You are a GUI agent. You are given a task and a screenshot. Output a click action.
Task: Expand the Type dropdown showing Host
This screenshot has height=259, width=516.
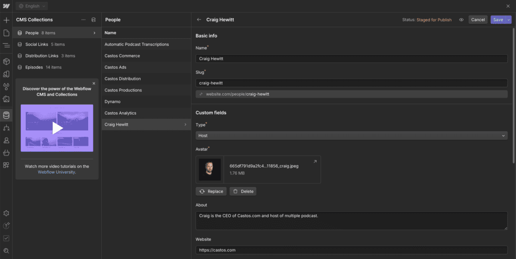tap(351, 135)
